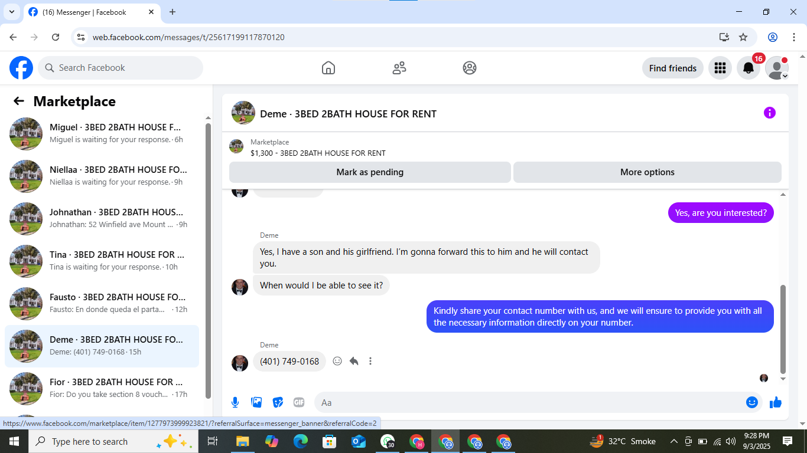This screenshot has height=453, width=807.
Task: Click the Search Facebook field
Action: coord(121,68)
